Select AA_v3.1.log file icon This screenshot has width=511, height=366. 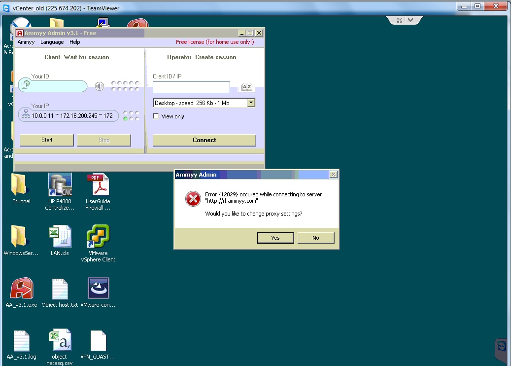pos(22,341)
